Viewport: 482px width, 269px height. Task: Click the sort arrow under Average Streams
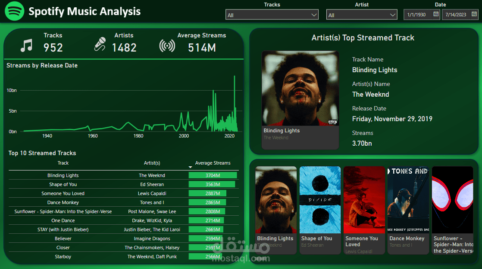click(x=190, y=167)
